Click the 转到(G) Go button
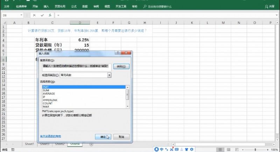 (x=121, y=67)
